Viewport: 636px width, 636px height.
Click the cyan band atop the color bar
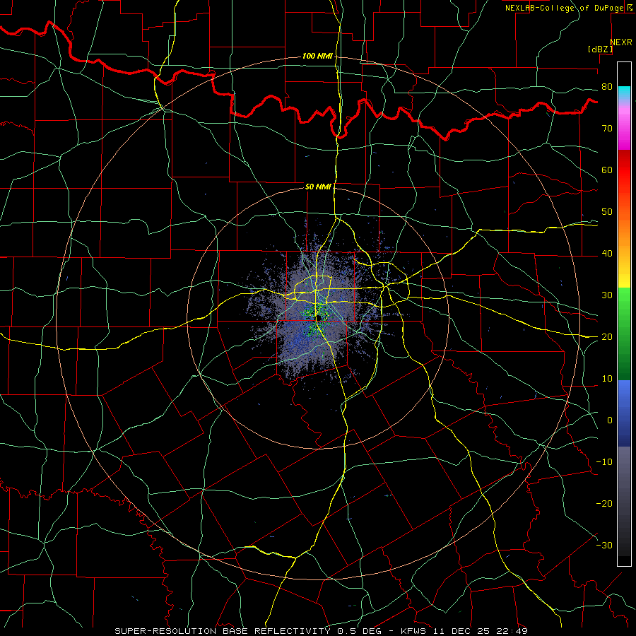[x=624, y=91]
